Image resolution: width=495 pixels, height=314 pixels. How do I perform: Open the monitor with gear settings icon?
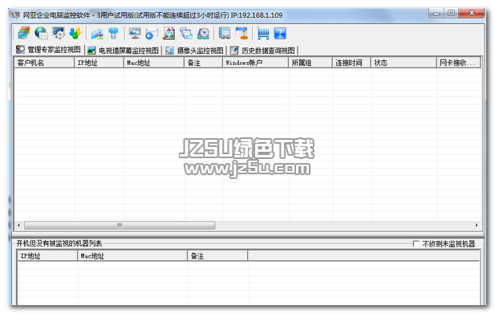tap(59, 33)
